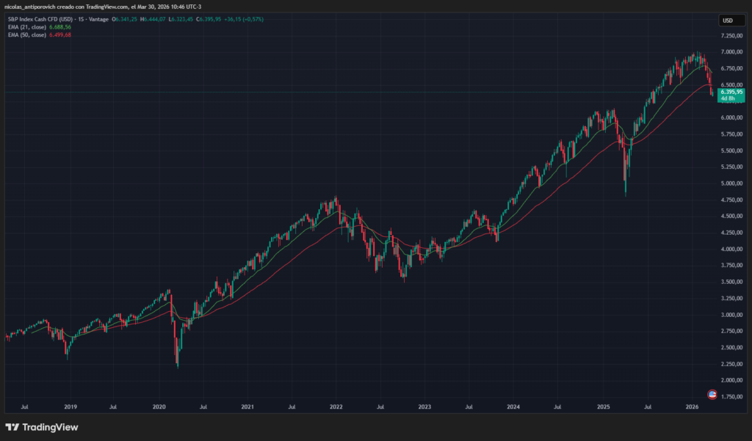Select the 2026 label on the time axis
Image resolution: width=752 pixels, height=441 pixels.
tap(694, 405)
